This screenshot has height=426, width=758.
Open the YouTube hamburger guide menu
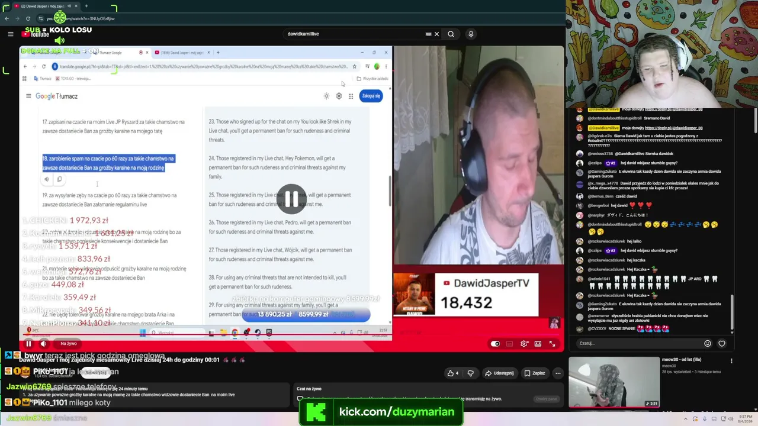tap(10, 34)
